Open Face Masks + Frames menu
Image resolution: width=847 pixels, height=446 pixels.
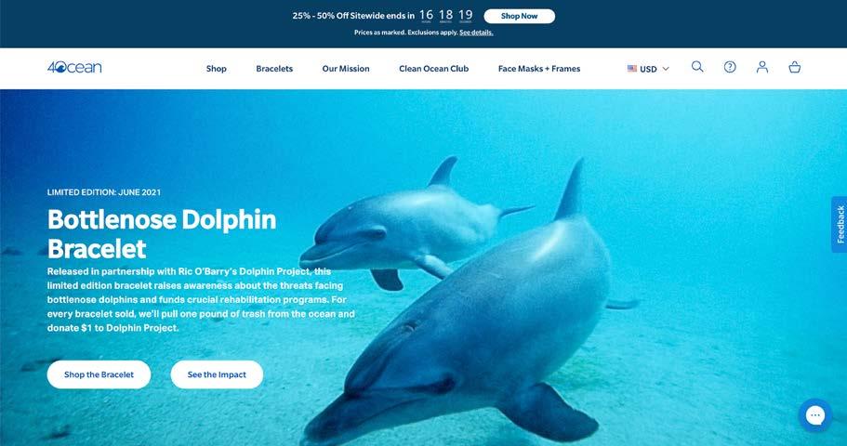(539, 69)
